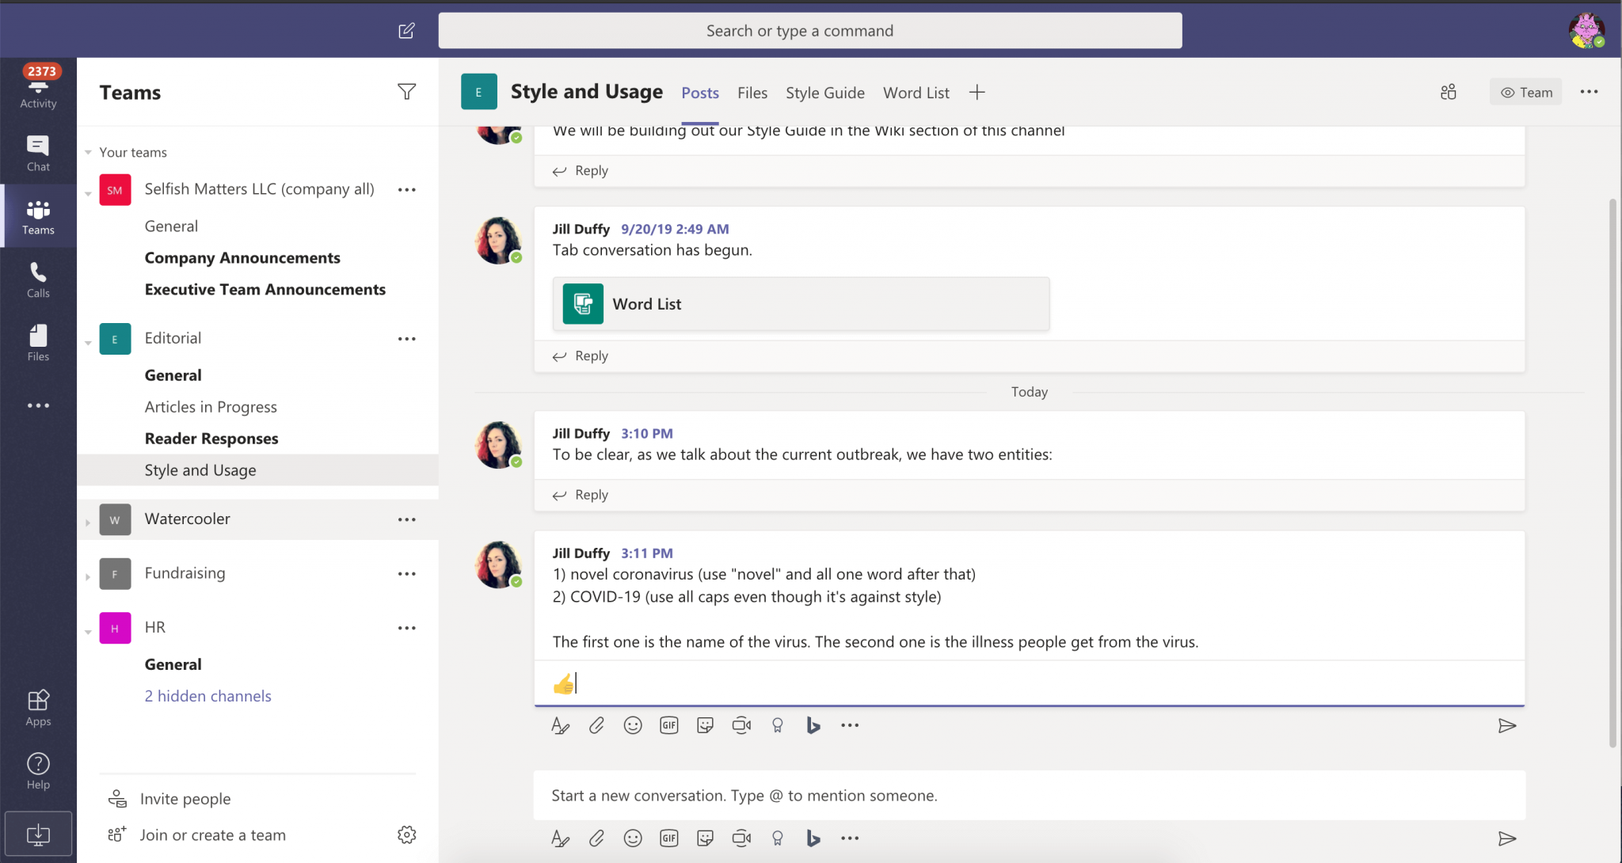Open Editorial team more options menu

click(x=406, y=339)
